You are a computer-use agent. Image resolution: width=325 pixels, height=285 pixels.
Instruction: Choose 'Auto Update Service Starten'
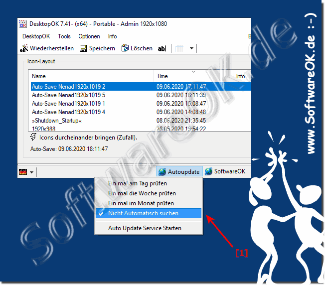[149, 228]
